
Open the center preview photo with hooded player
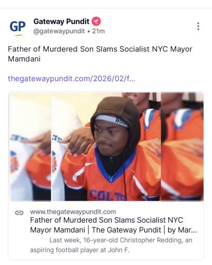click(106, 147)
